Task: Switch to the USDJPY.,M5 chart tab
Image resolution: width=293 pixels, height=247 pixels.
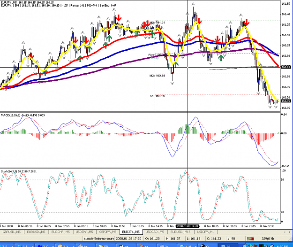Action: 84,232
